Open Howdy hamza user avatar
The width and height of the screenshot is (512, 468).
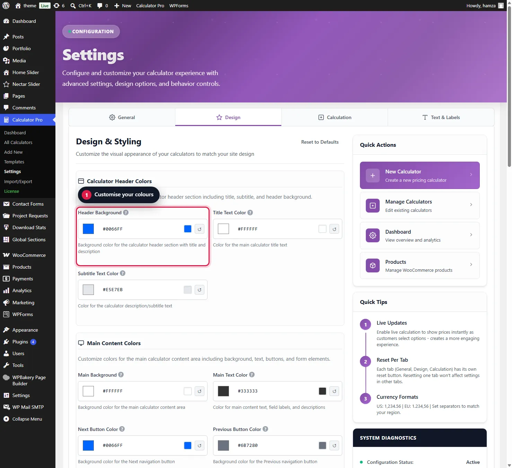click(501, 6)
